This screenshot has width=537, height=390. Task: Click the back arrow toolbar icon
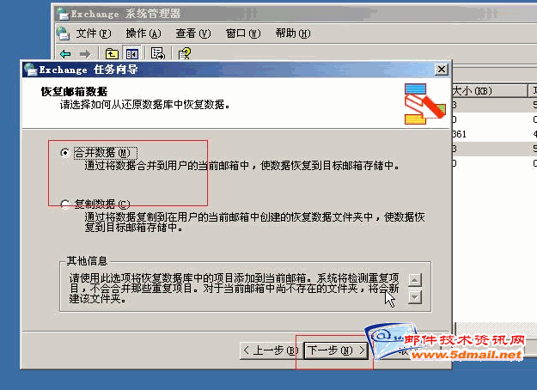pyautogui.click(x=65, y=54)
